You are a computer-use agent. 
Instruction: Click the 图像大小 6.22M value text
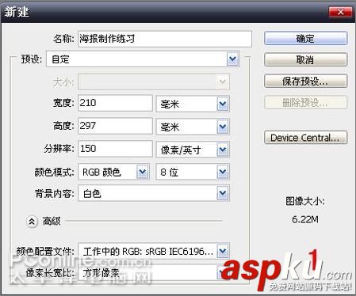(305, 219)
